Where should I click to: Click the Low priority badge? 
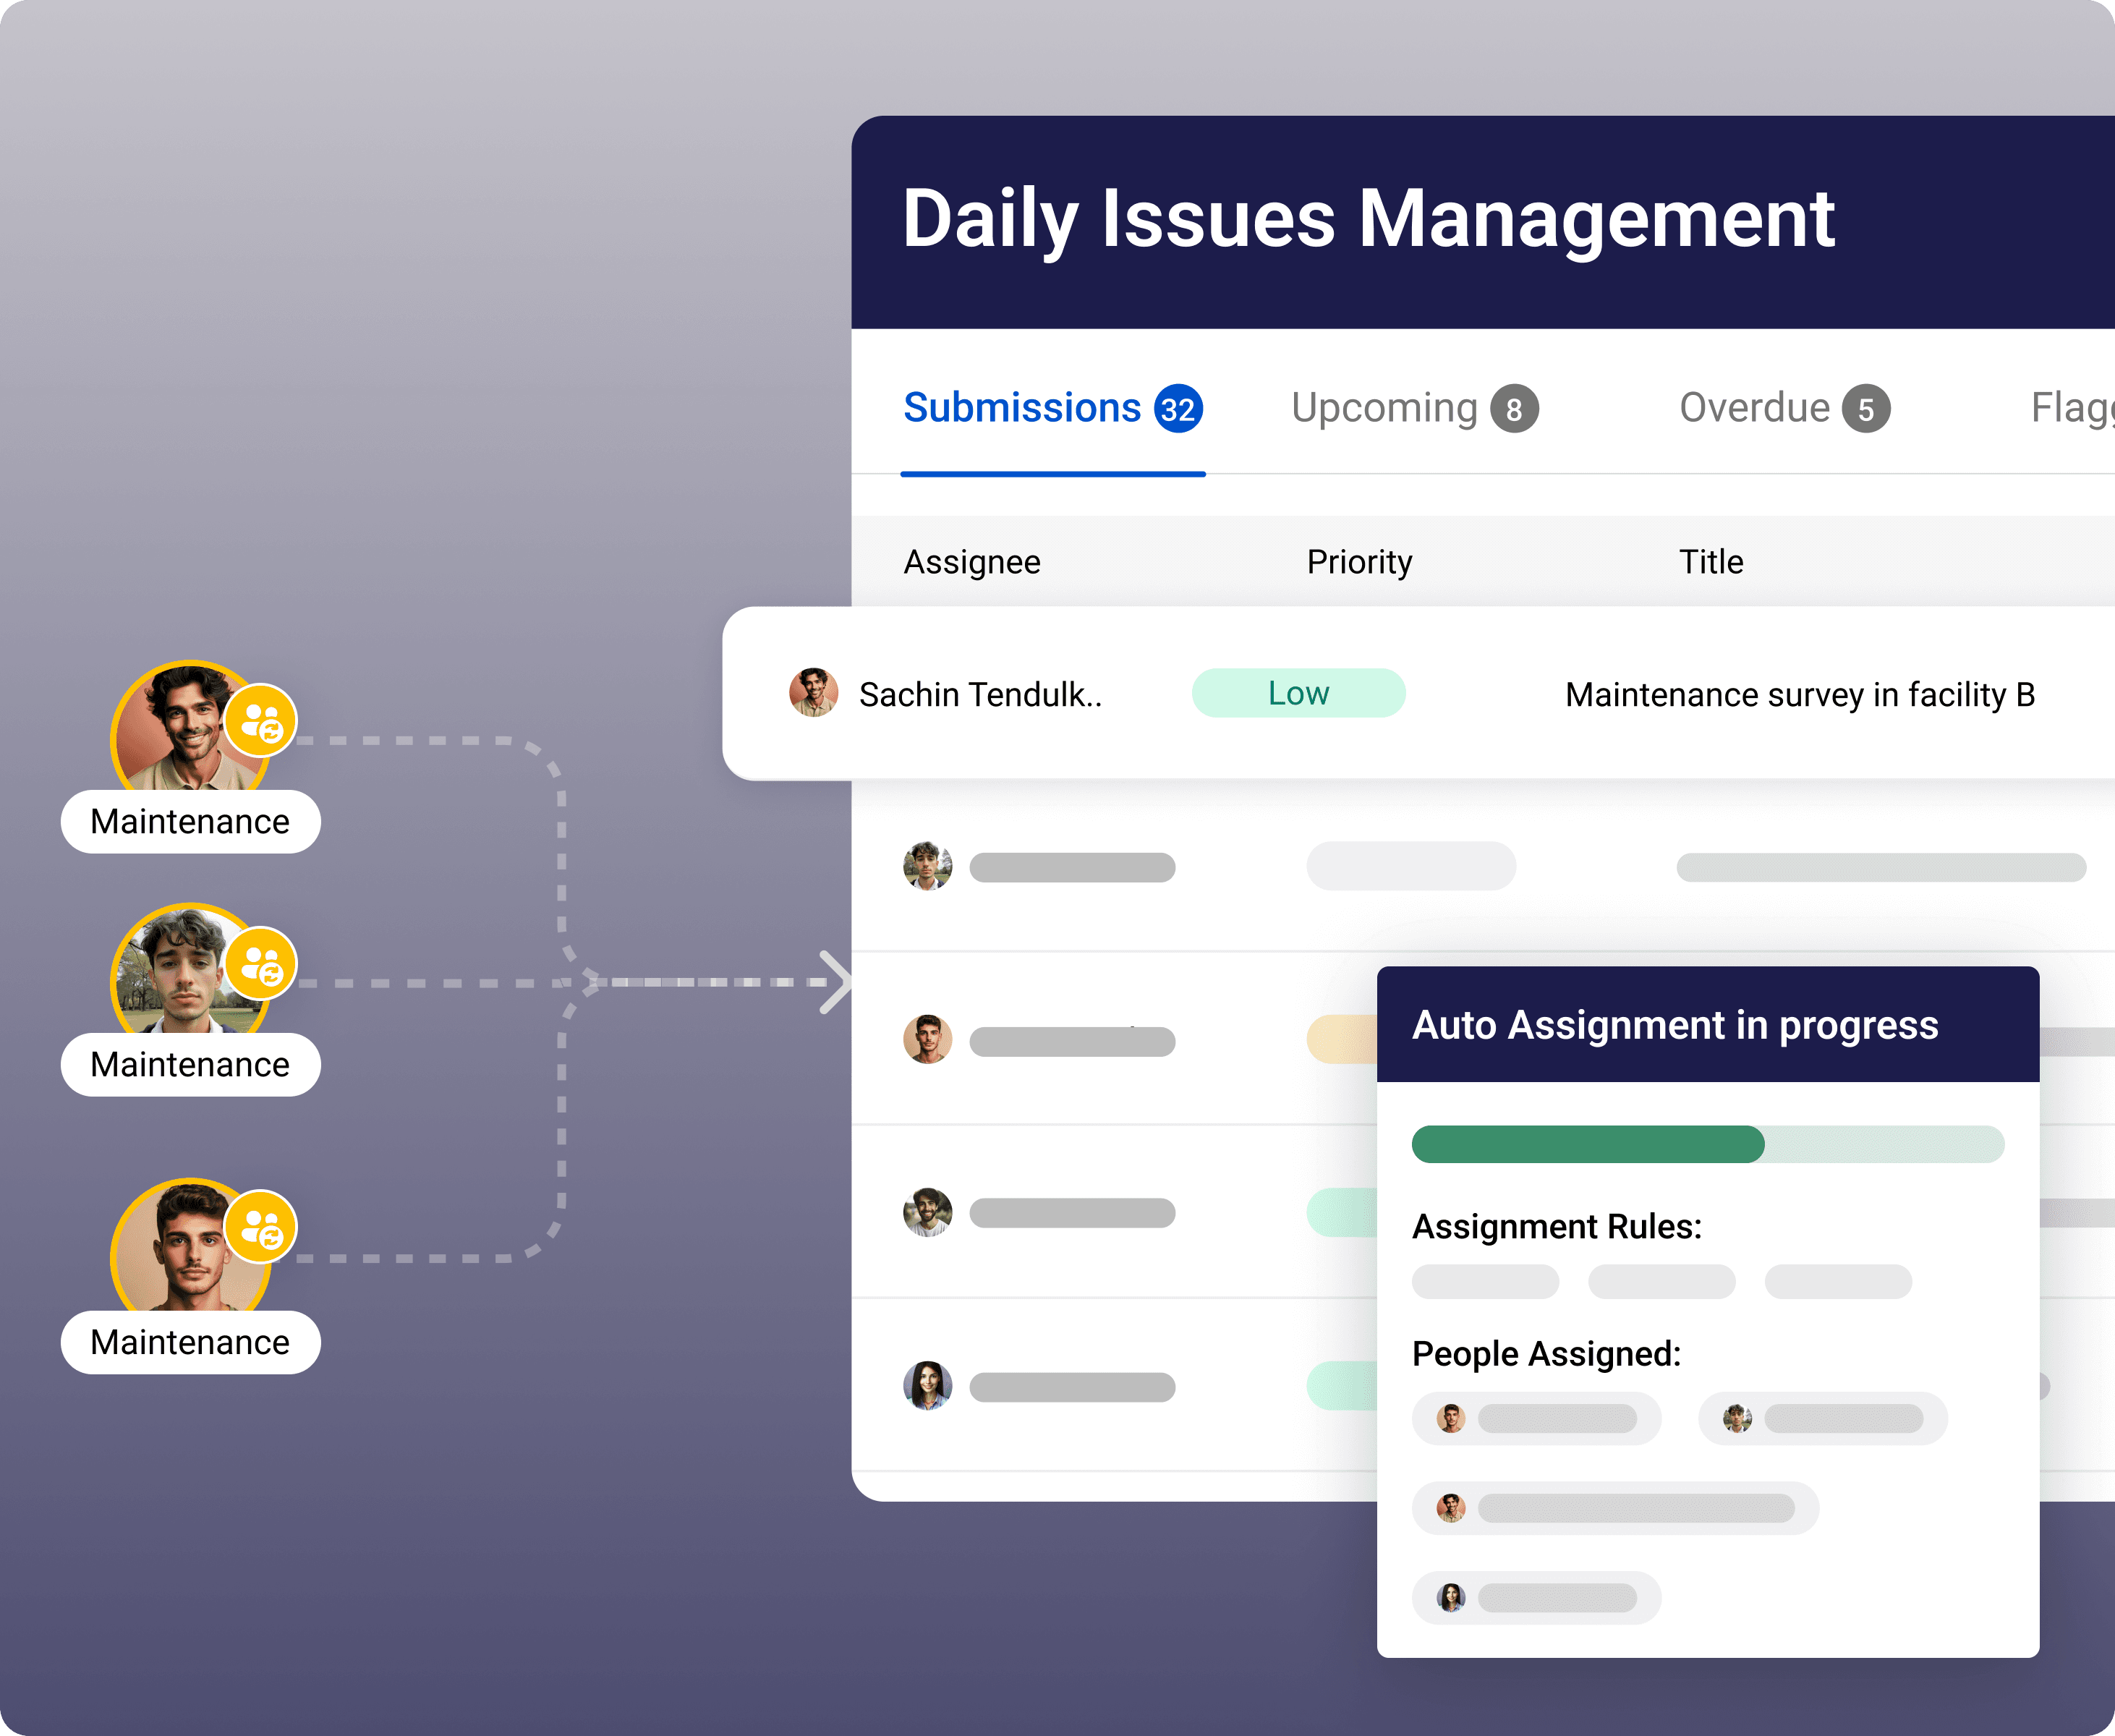pos(1298,693)
